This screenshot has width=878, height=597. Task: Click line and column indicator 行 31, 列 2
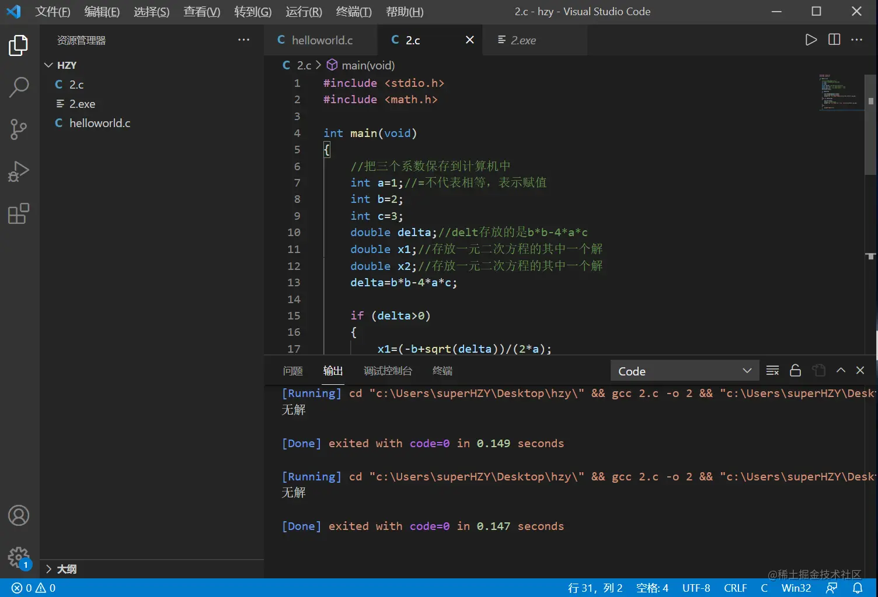point(595,588)
